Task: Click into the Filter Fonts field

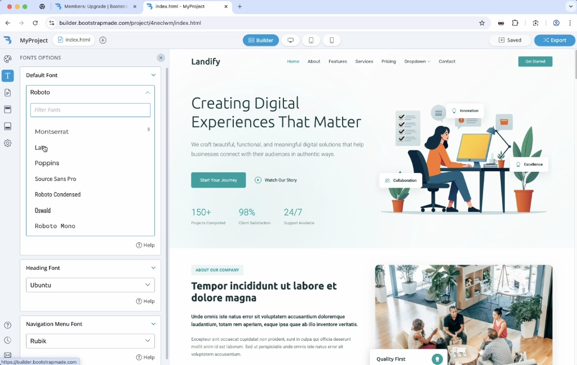Action: (x=90, y=110)
